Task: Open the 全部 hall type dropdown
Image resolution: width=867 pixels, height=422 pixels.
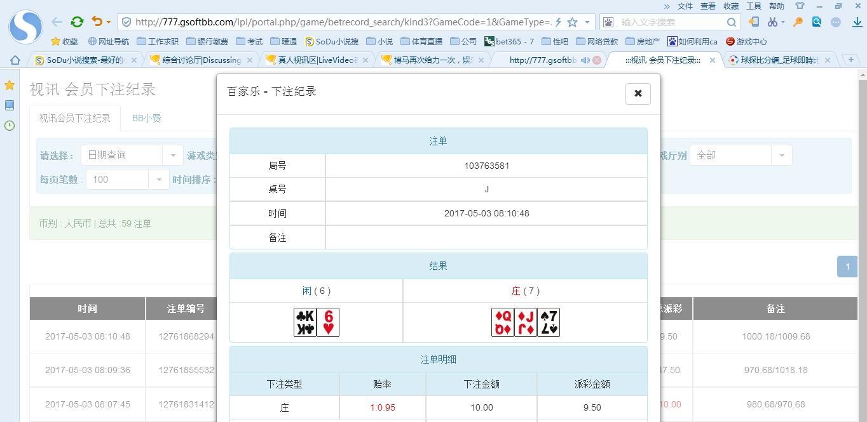Action: tap(781, 155)
